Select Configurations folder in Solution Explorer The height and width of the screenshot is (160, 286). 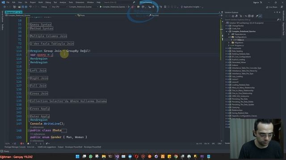click(240, 37)
